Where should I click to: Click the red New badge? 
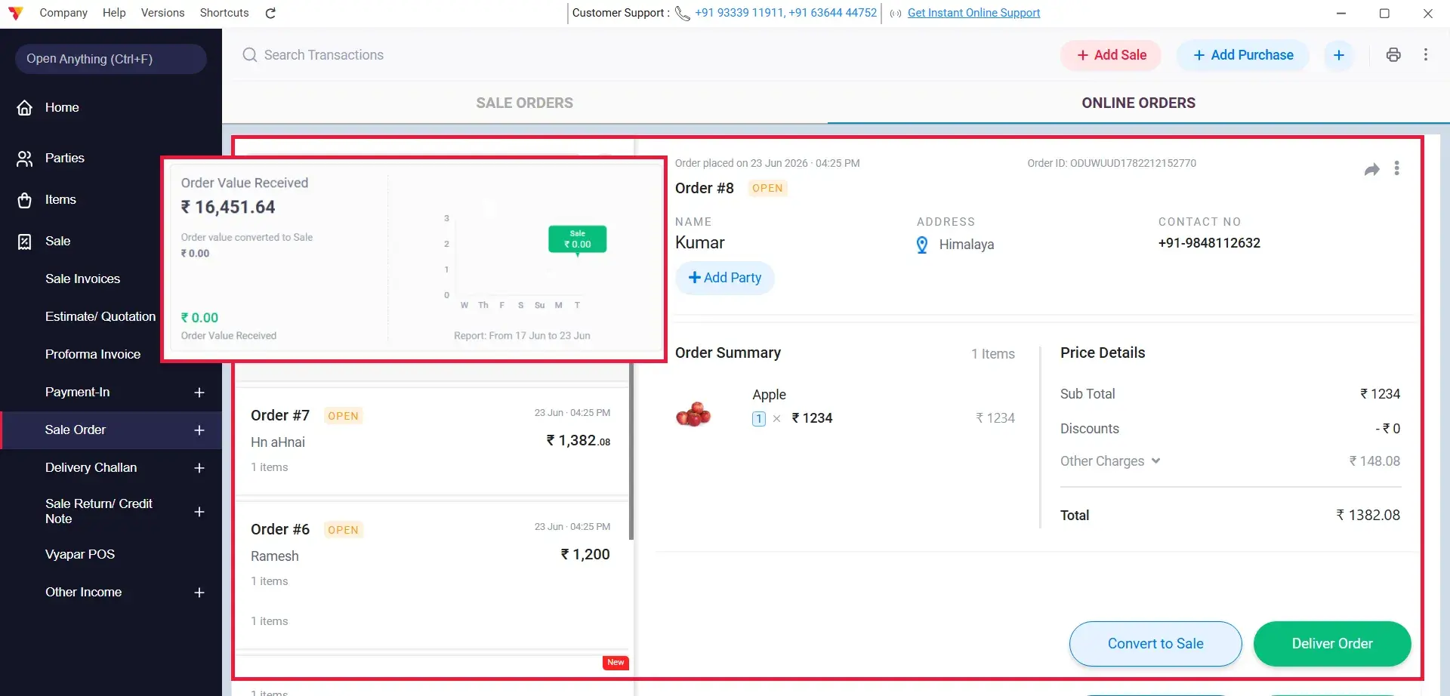[x=615, y=663]
